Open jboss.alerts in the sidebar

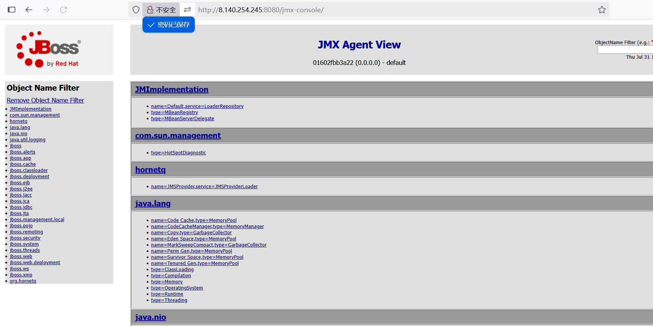tap(22, 152)
